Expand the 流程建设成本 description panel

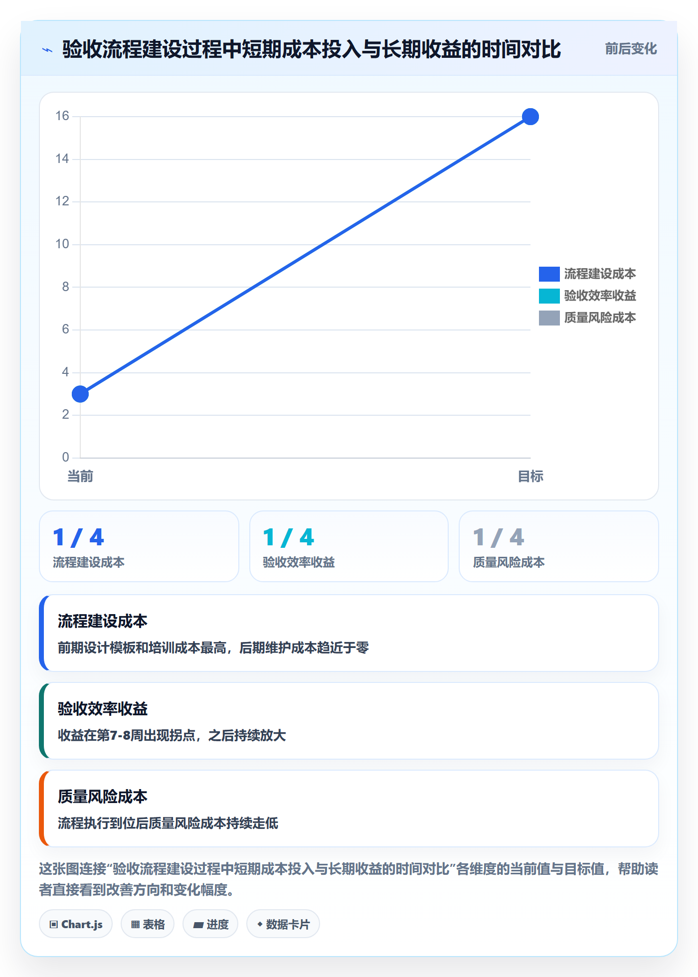(349, 633)
